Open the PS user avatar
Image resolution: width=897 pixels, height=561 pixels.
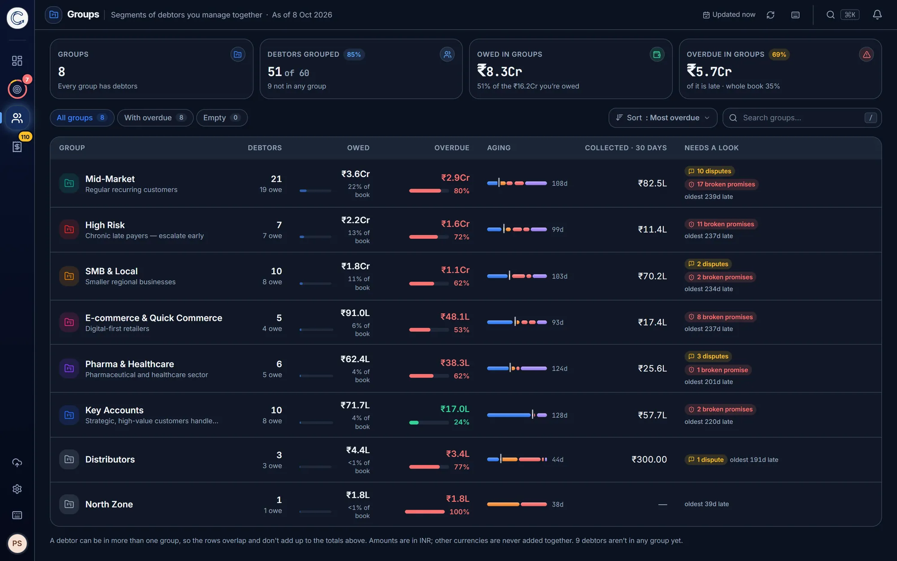(17, 543)
